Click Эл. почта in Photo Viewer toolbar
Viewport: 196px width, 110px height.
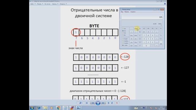(47, 4)
